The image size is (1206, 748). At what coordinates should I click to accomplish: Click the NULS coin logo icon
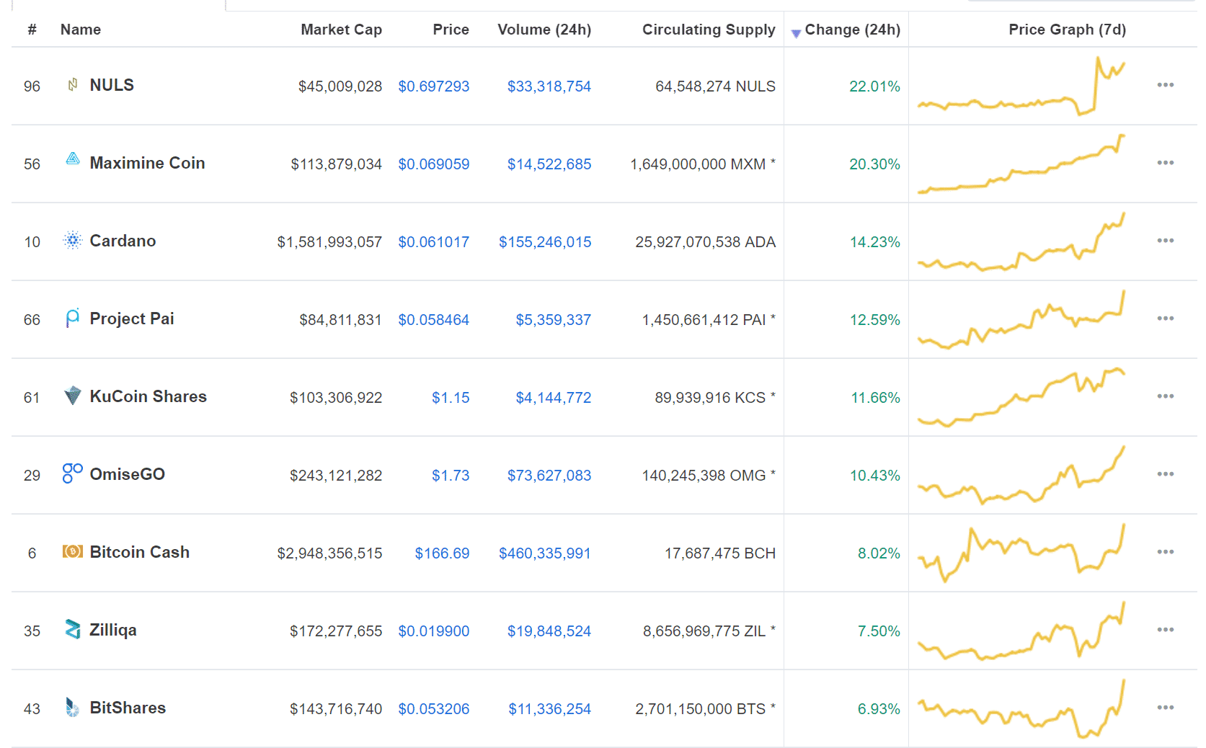(x=73, y=85)
